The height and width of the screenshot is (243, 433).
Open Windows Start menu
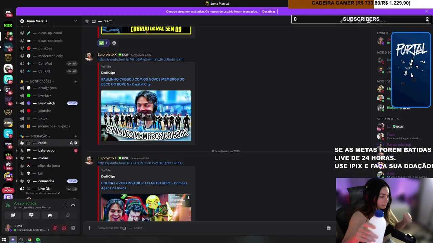point(4,240)
